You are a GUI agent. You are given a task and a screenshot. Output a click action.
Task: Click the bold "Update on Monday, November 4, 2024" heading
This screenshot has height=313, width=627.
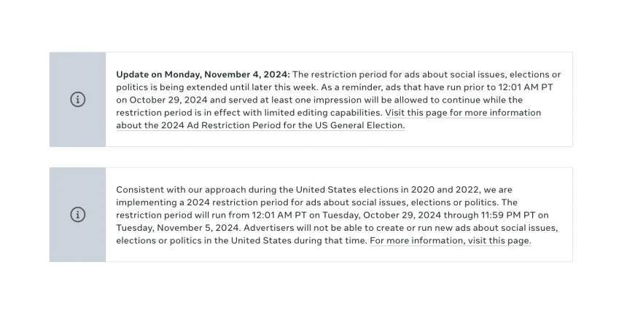tap(203, 74)
